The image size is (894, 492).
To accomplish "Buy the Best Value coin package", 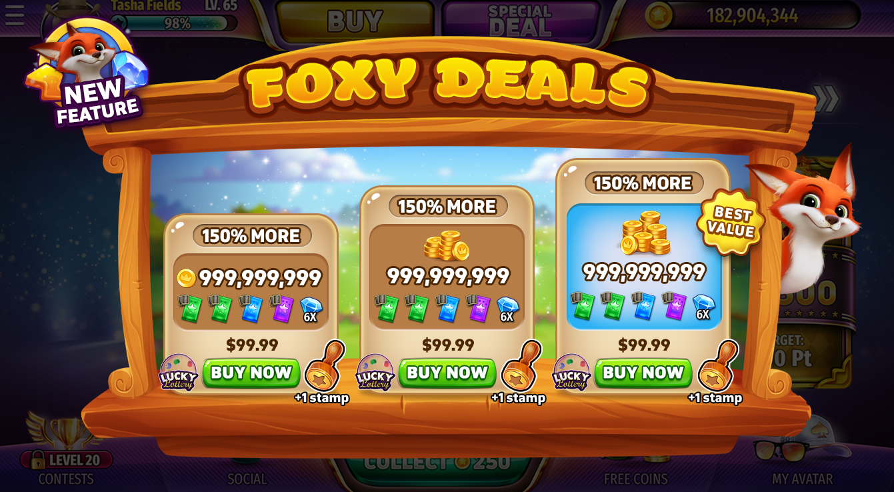I will (x=643, y=373).
